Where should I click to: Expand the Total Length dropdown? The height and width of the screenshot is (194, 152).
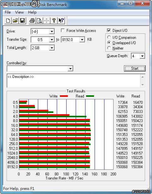click(52, 48)
